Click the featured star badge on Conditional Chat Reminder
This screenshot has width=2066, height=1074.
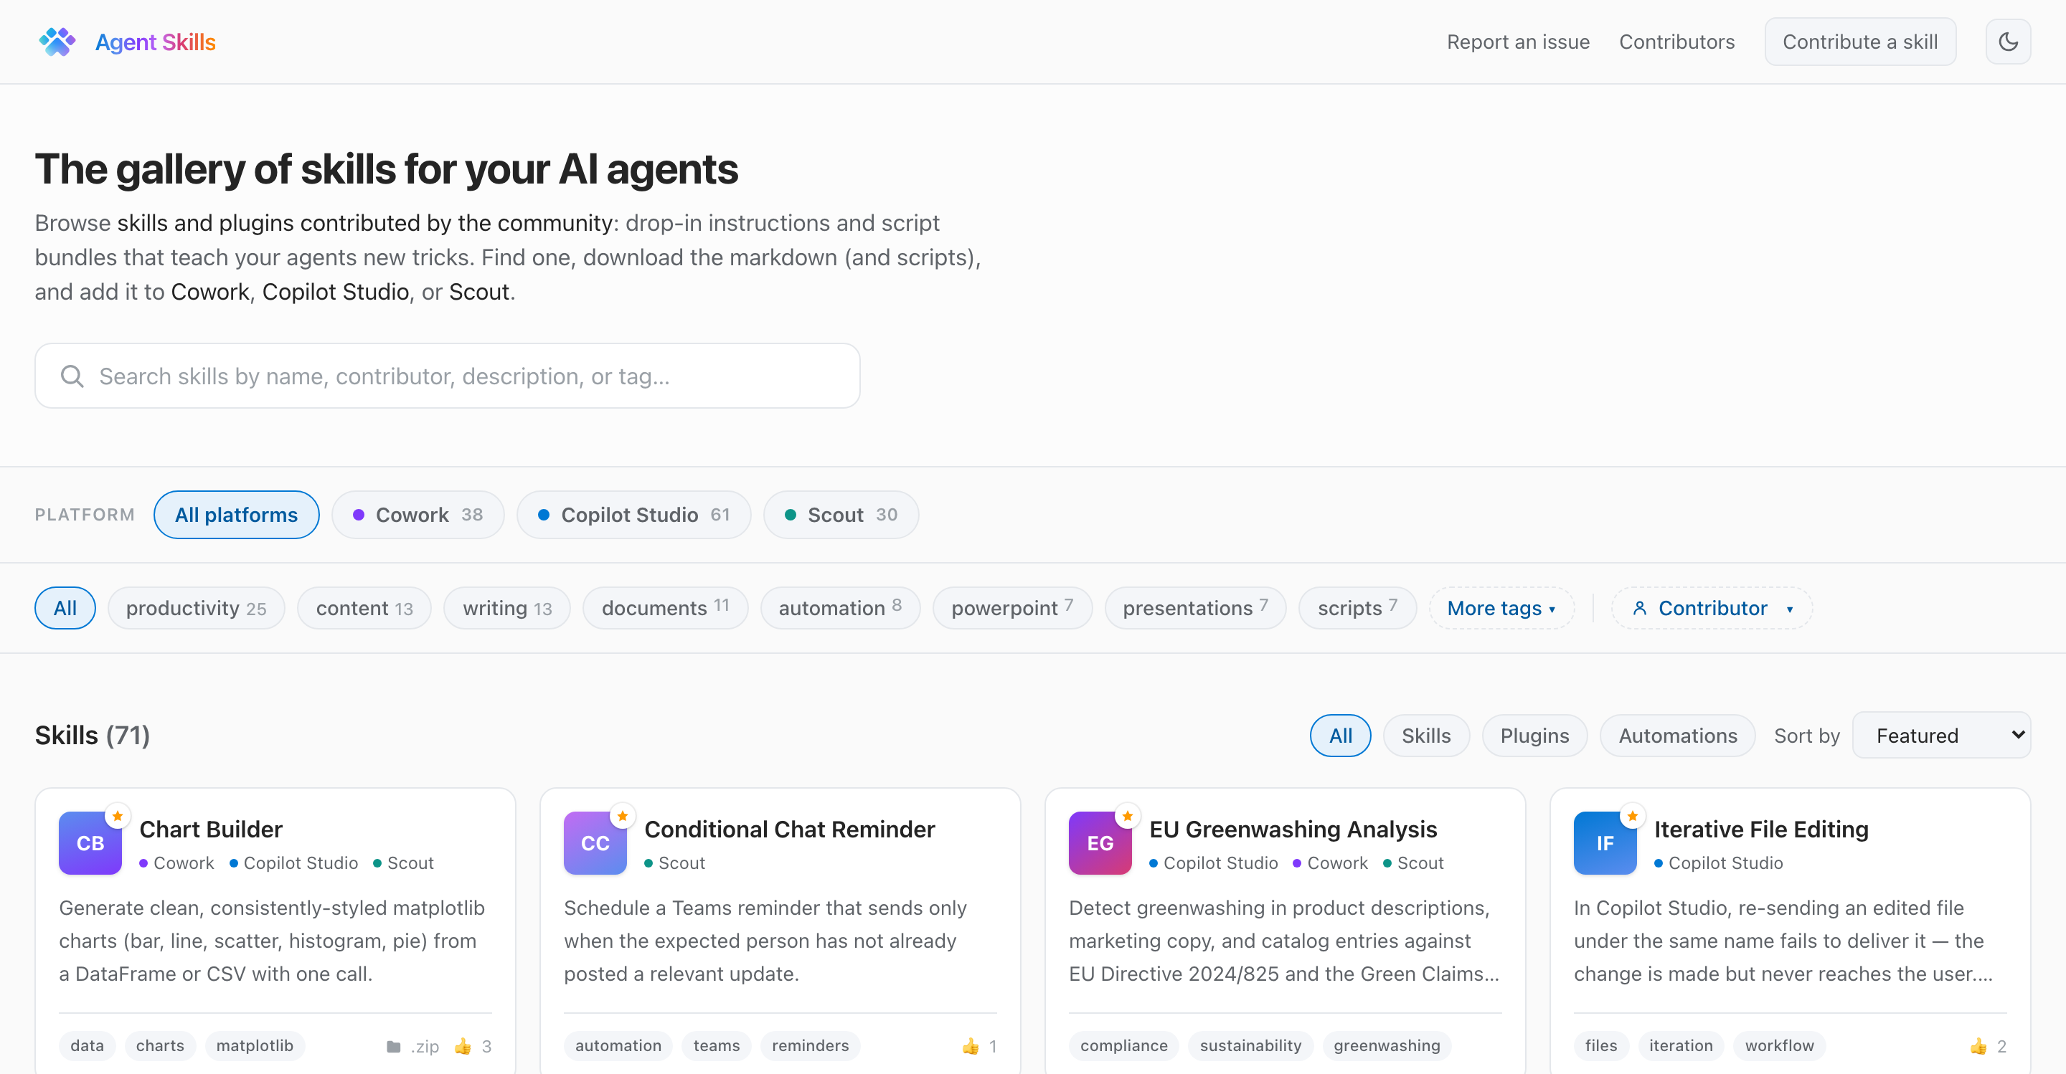pyautogui.click(x=623, y=816)
